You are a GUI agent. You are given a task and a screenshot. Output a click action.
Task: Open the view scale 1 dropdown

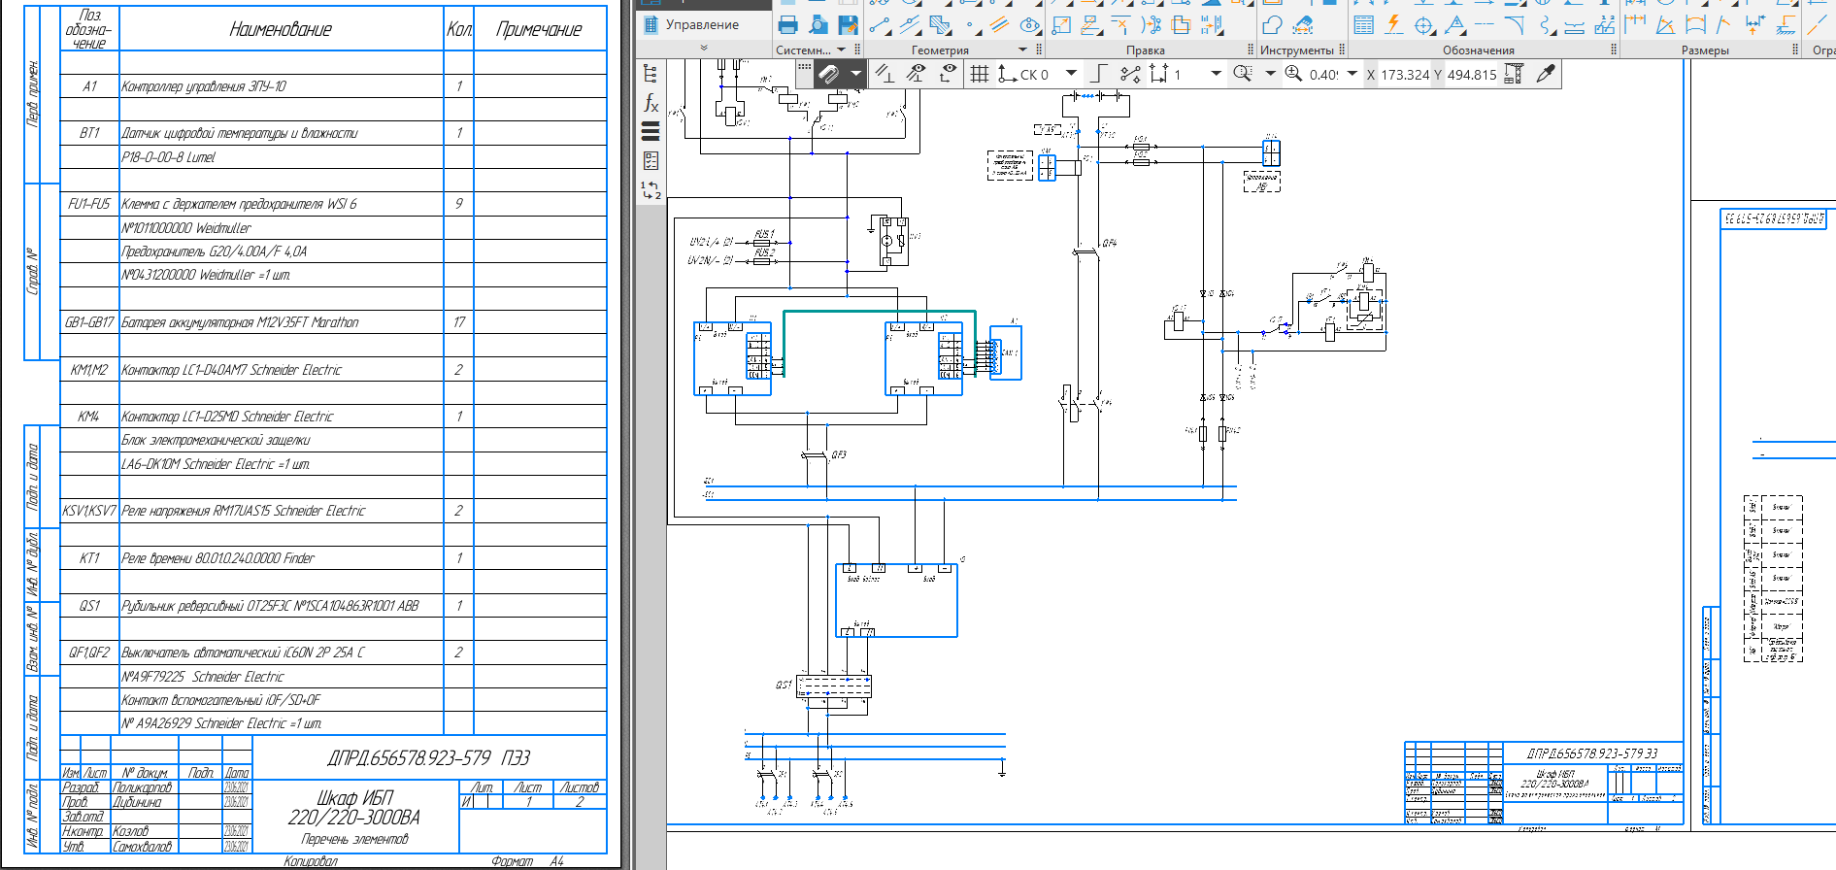1216,74
